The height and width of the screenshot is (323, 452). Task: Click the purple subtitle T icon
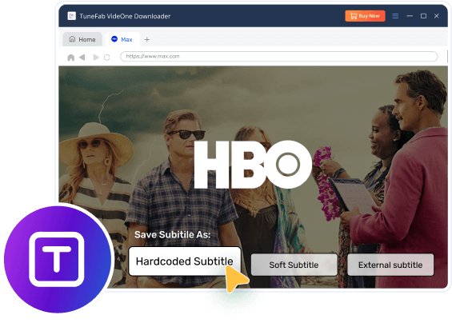point(58,259)
